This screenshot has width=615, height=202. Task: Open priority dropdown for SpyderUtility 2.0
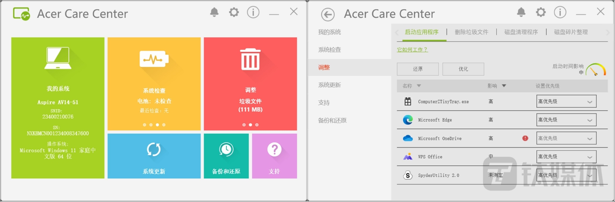(566, 175)
